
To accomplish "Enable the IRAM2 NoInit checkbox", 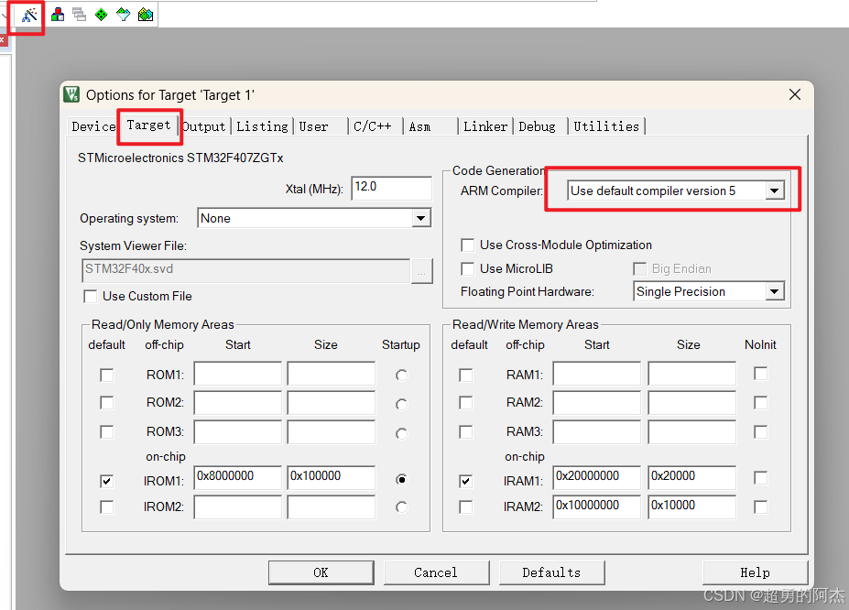I will pos(761,507).
